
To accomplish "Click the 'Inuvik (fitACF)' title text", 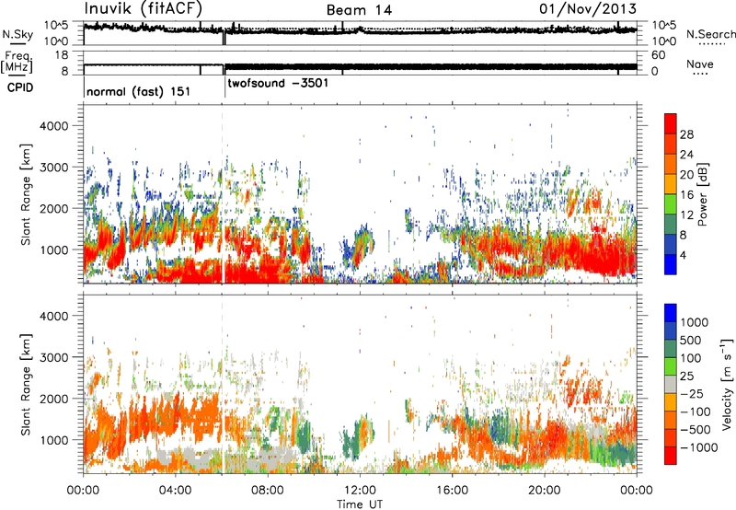I will pyautogui.click(x=144, y=9).
